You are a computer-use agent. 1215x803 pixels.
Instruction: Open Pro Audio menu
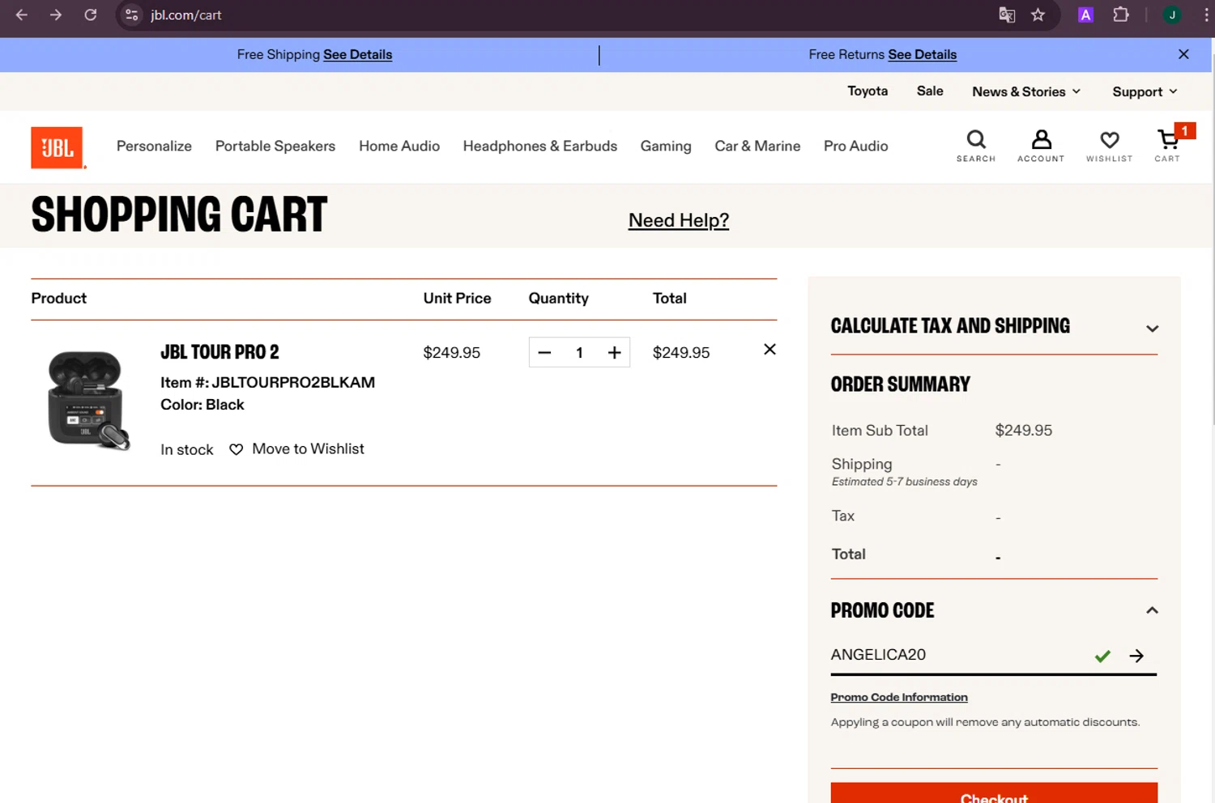pyautogui.click(x=856, y=146)
